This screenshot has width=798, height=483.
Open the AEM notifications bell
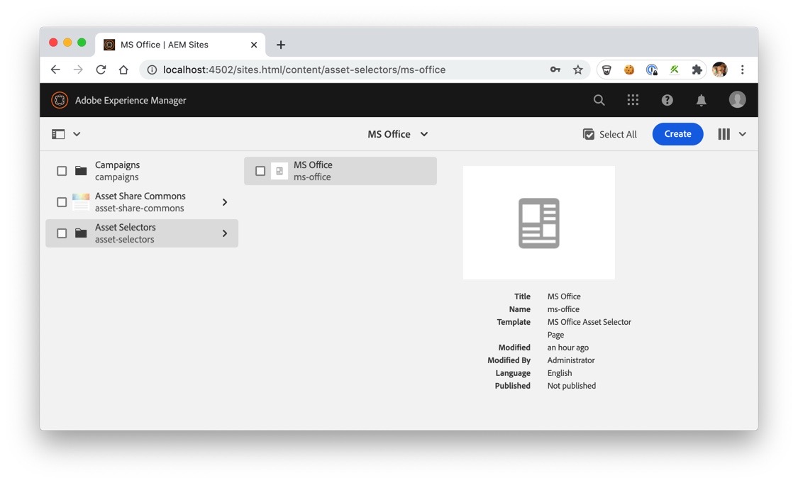point(702,100)
